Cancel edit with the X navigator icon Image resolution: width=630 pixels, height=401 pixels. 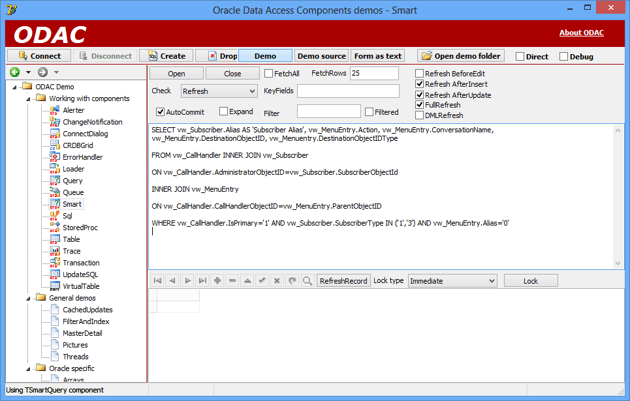tap(277, 280)
